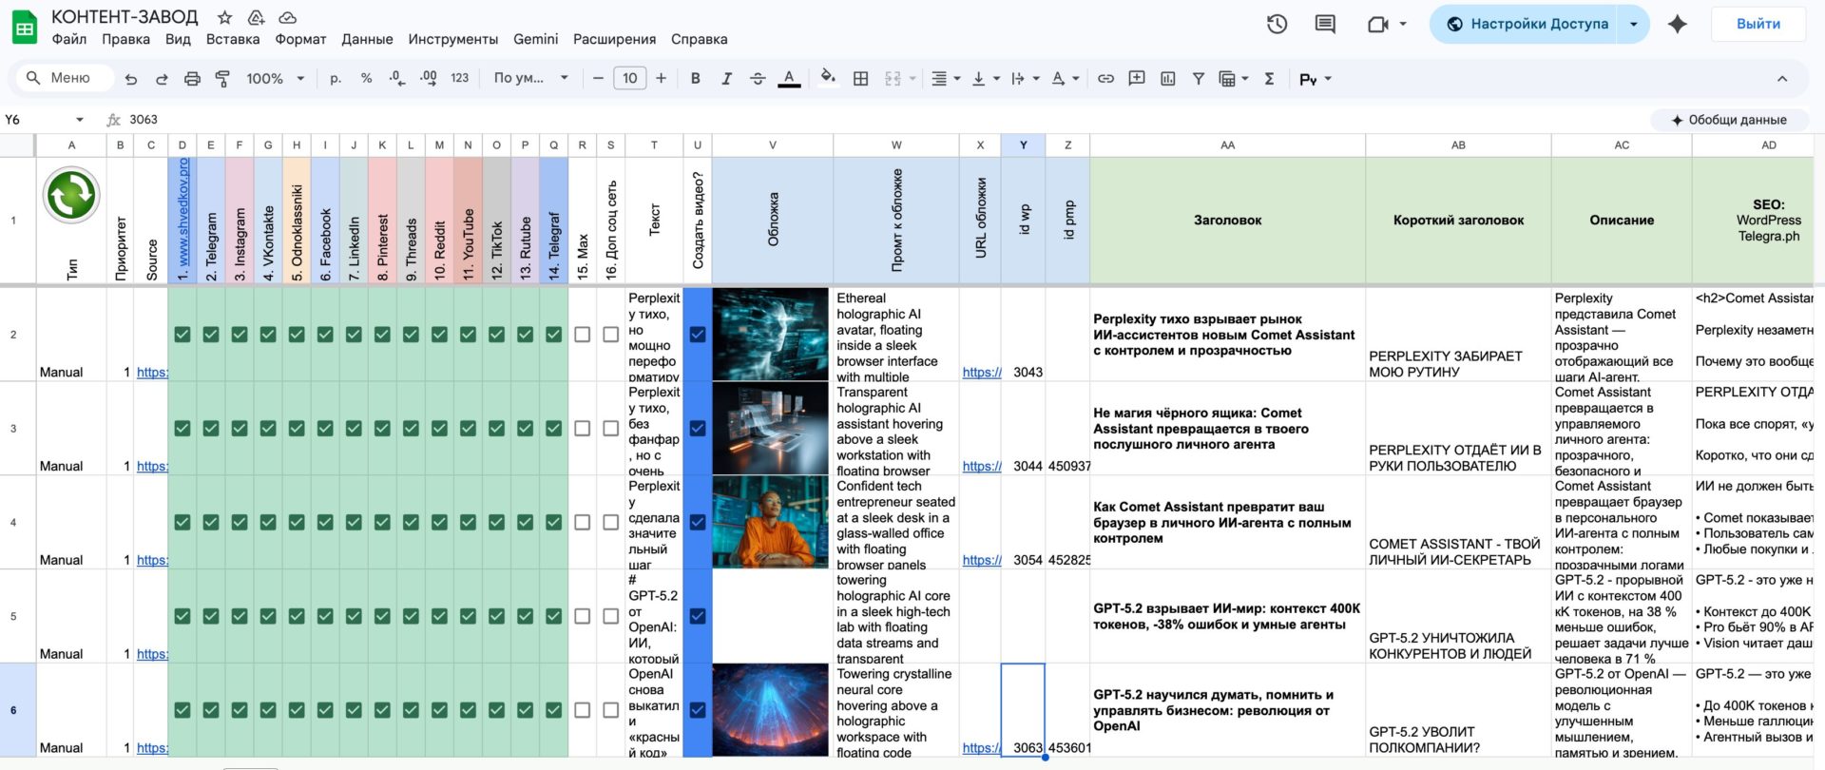Open the functions sigma menu

click(x=1269, y=79)
